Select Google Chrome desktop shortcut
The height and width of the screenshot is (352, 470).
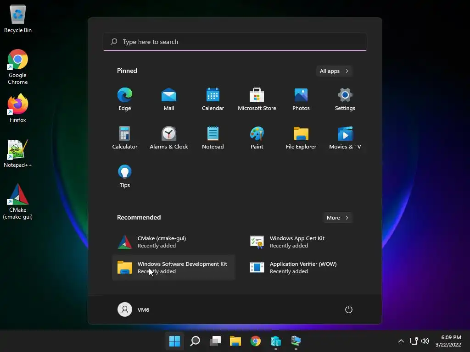pos(18,67)
